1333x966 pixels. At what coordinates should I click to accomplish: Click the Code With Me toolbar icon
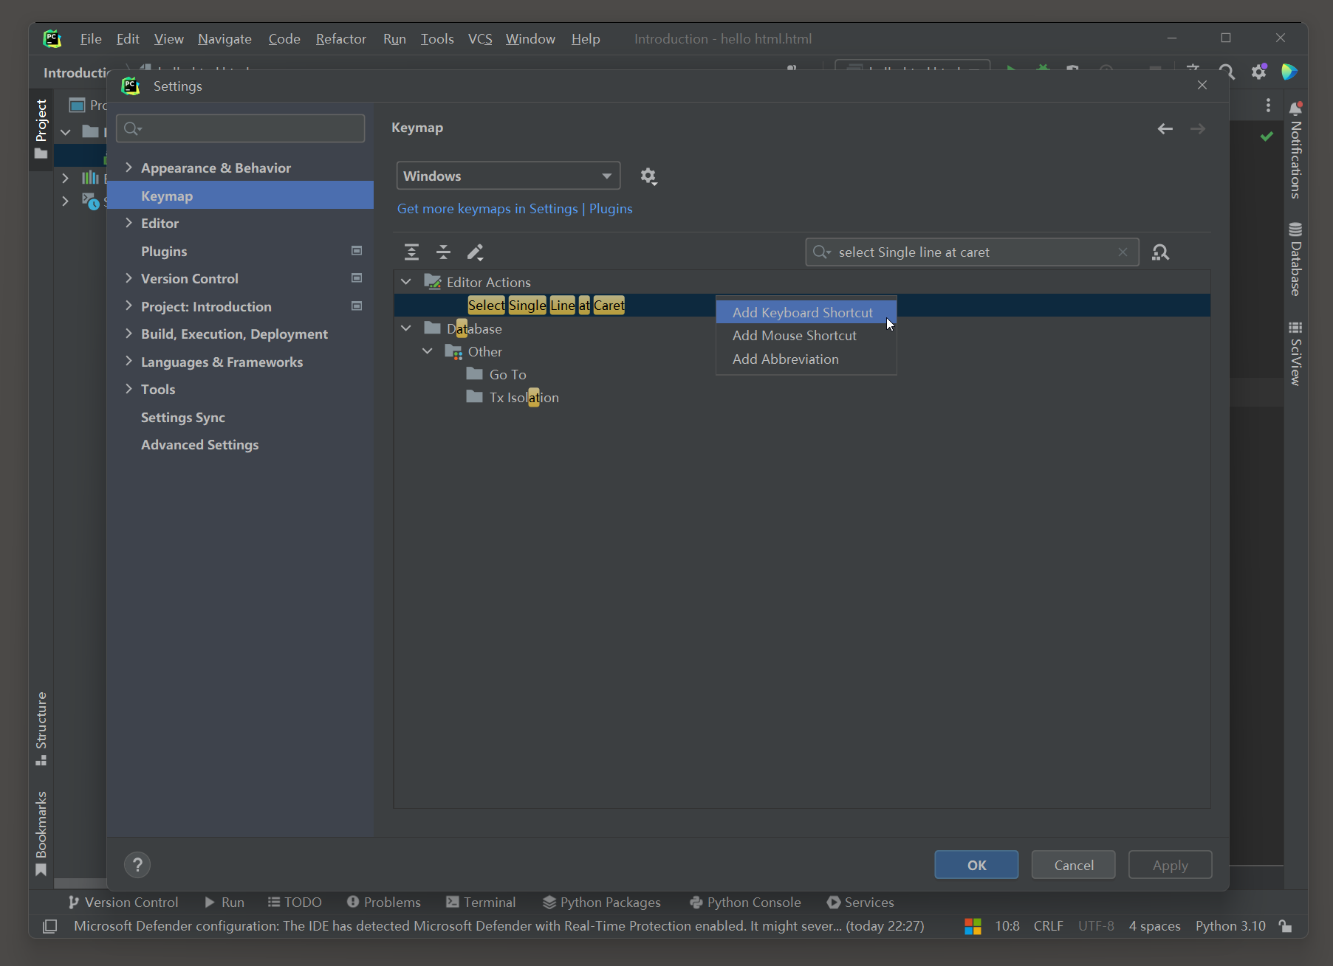pos(1289,72)
